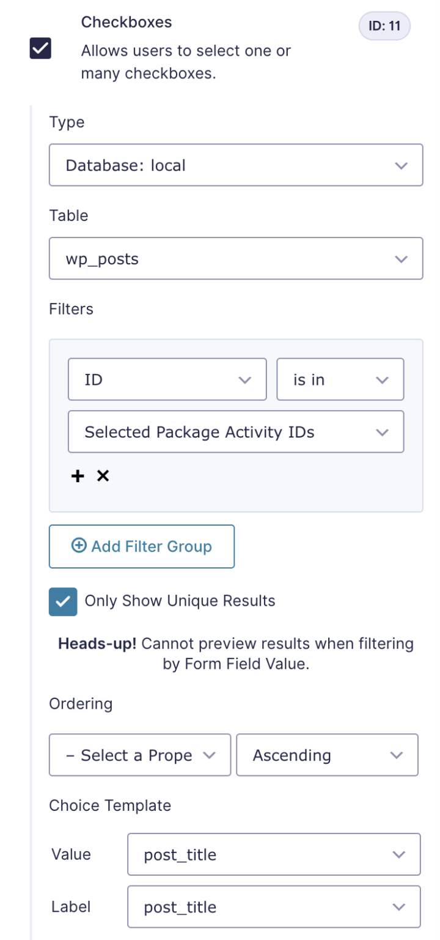Click the chevron on the Type dropdown

[x=402, y=165]
